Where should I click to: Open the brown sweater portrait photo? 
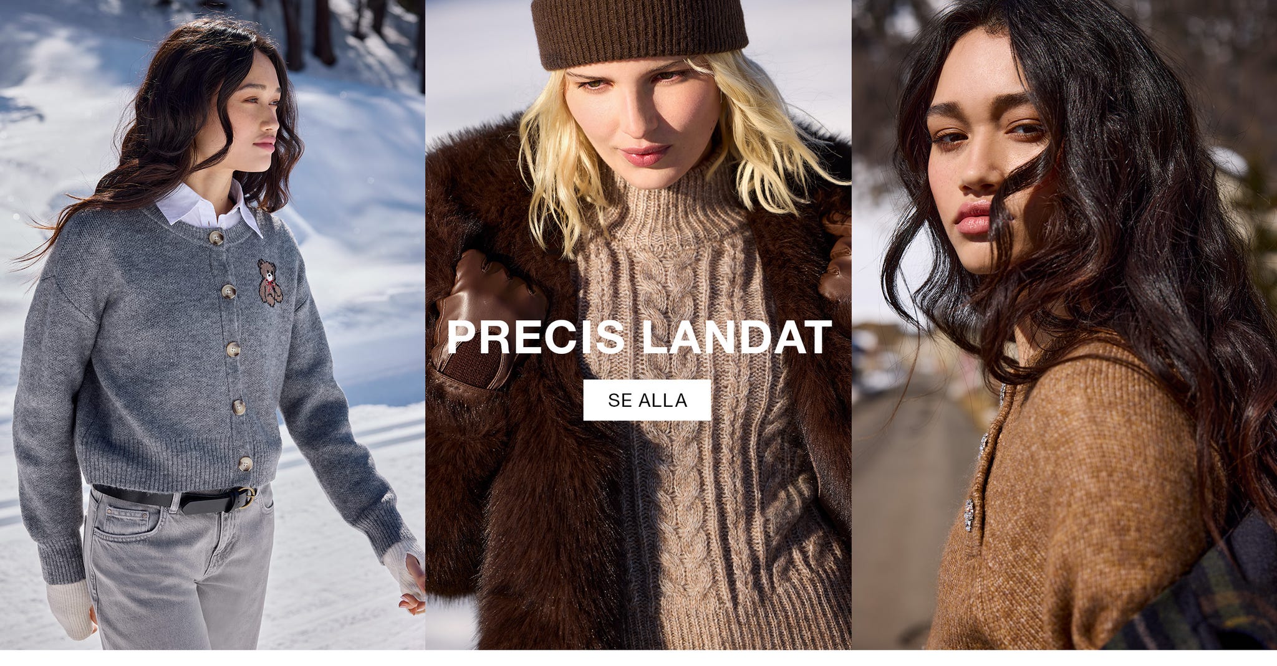click(x=1064, y=325)
